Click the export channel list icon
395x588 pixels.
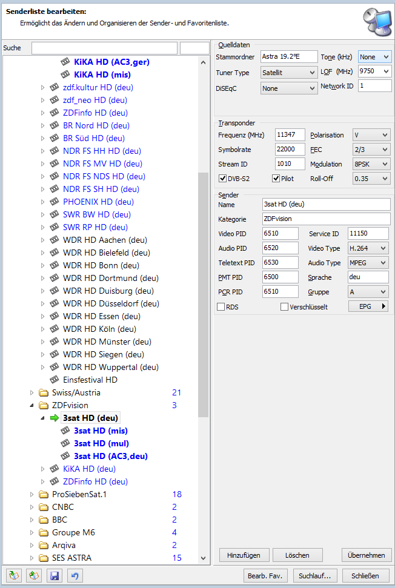coord(34,575)
